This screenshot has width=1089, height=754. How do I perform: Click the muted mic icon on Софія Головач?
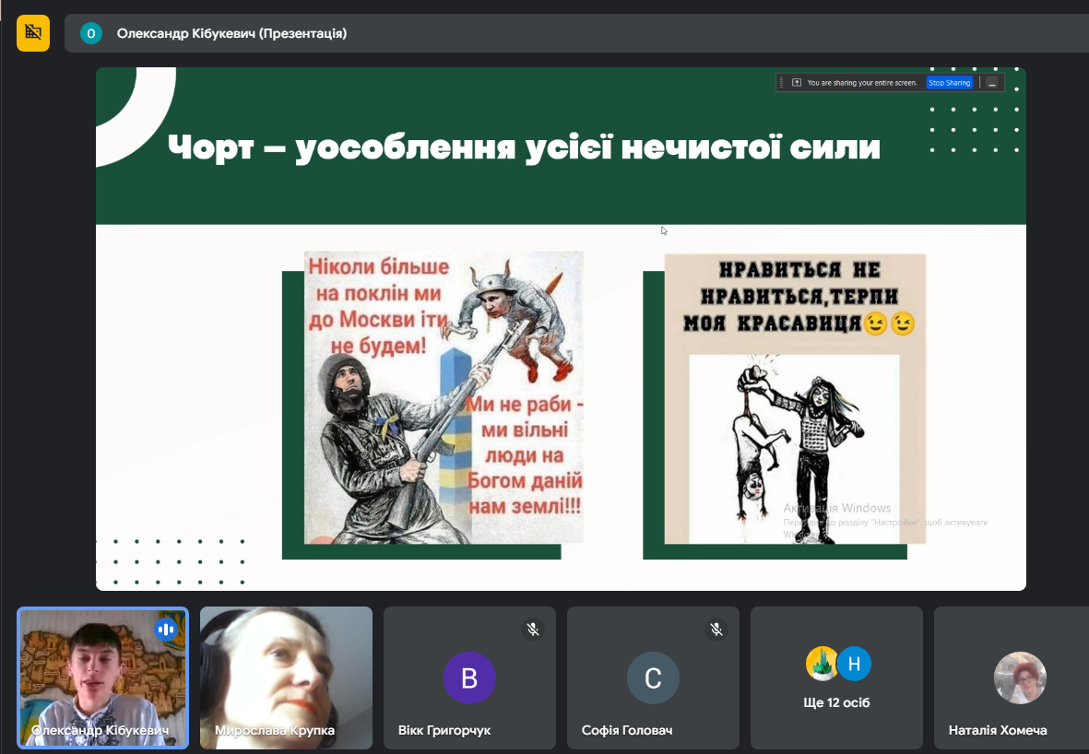716,630
